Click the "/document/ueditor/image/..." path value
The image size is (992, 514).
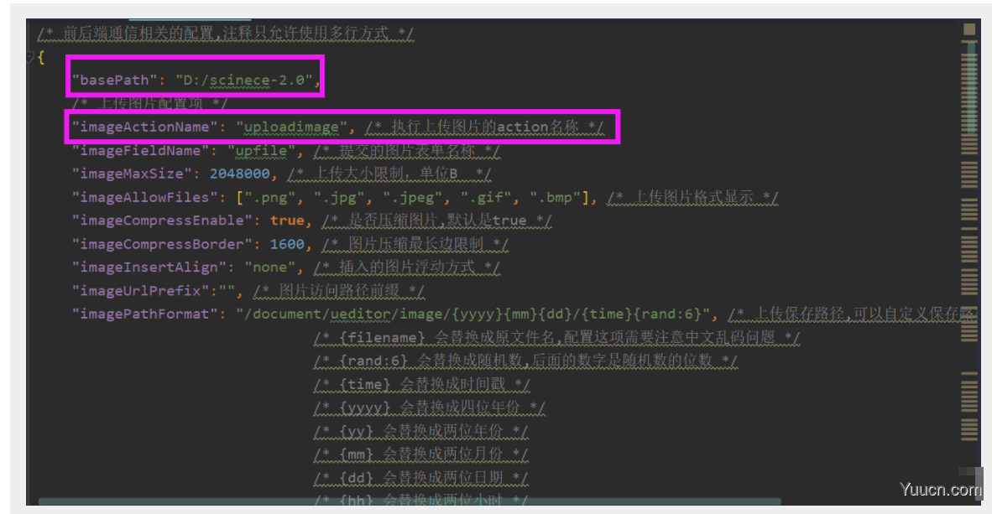(473, 314)
